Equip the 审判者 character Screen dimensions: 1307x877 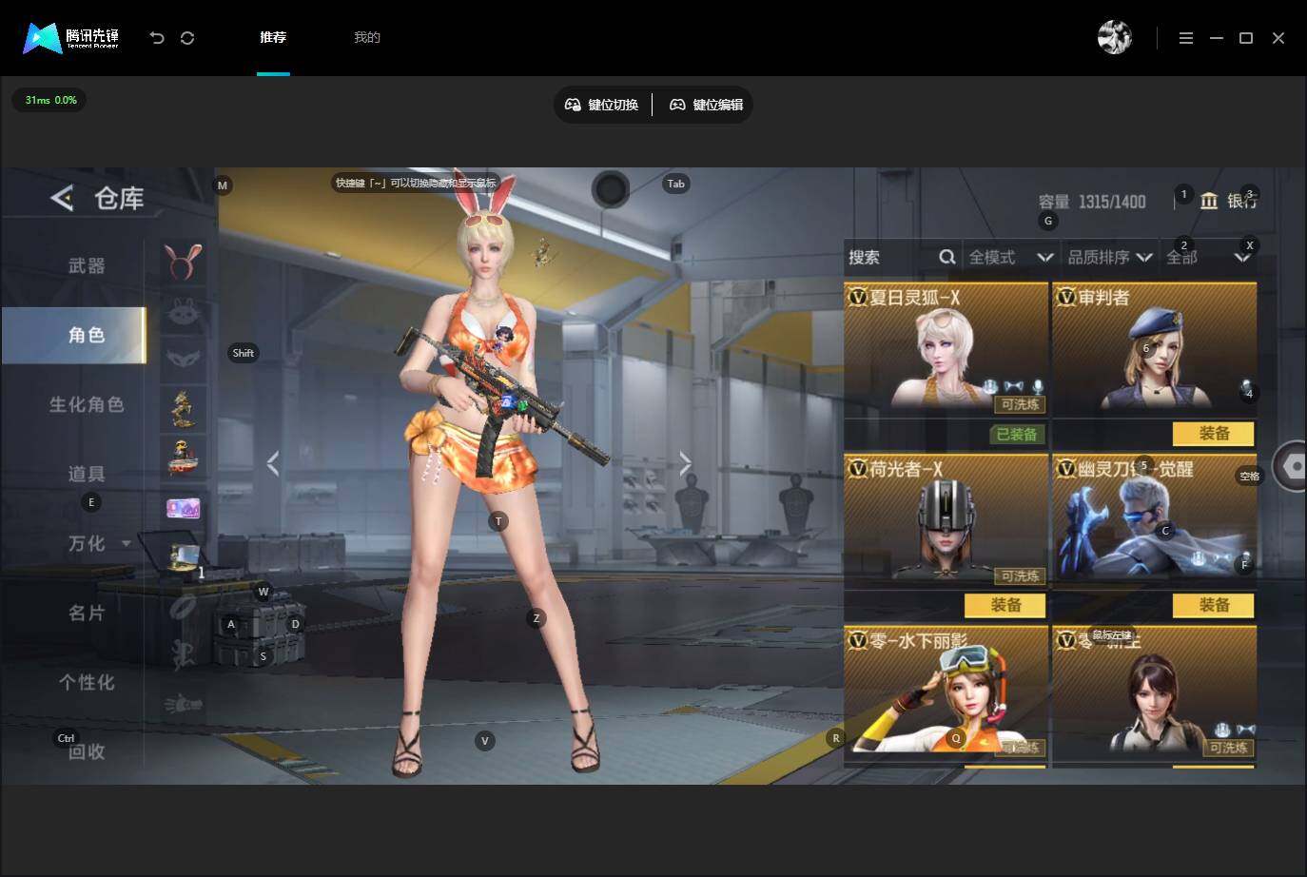[1214, 434]
